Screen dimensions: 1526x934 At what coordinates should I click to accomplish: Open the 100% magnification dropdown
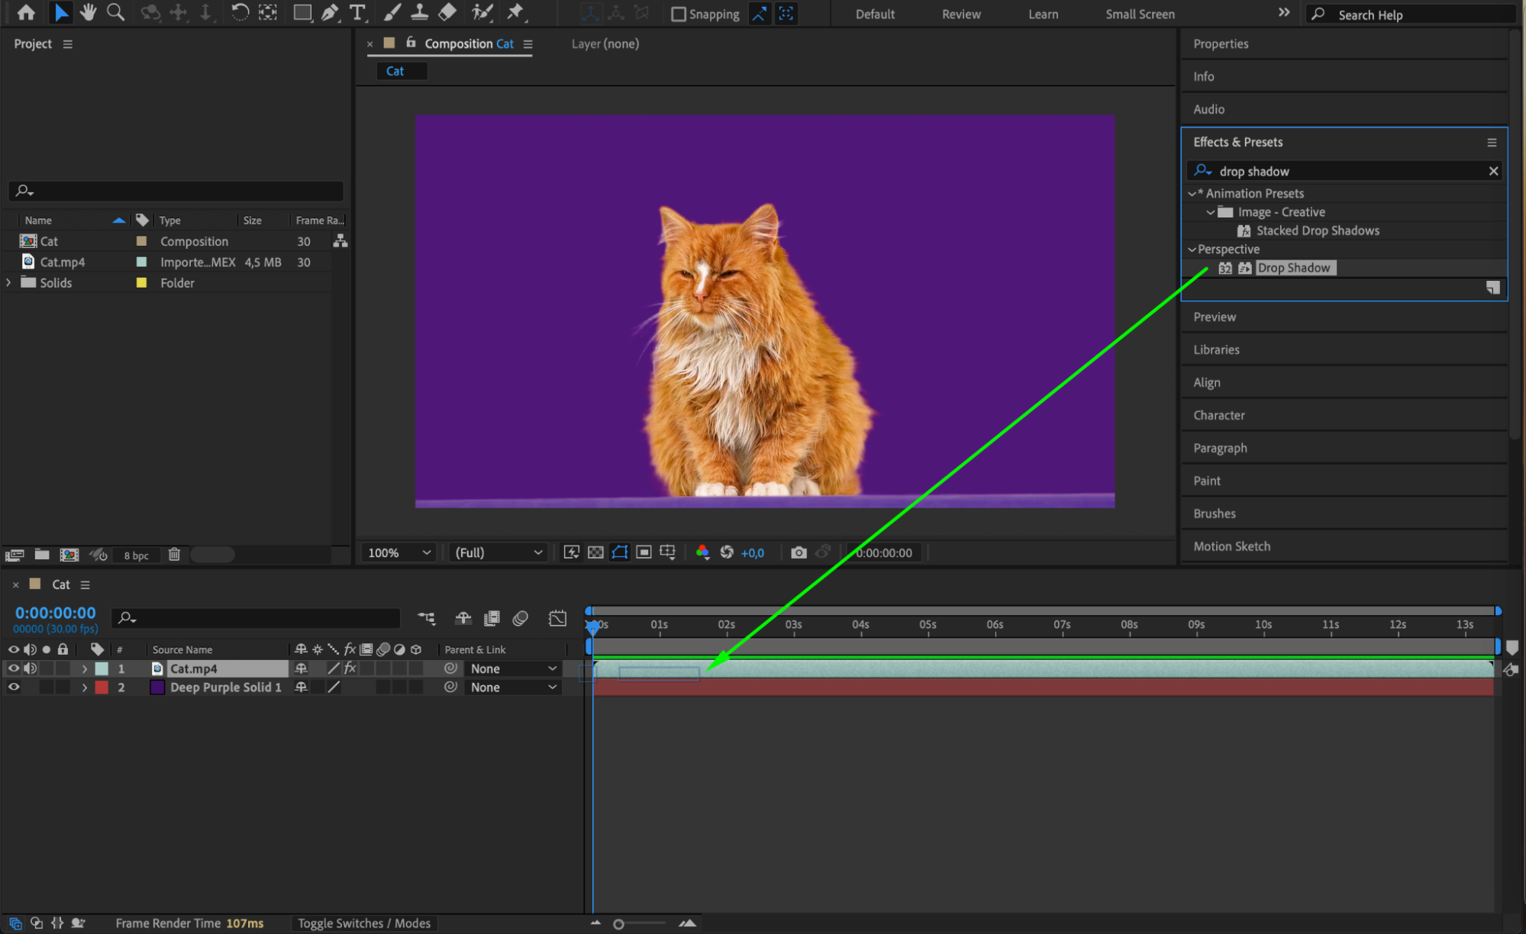coord(399,552)
